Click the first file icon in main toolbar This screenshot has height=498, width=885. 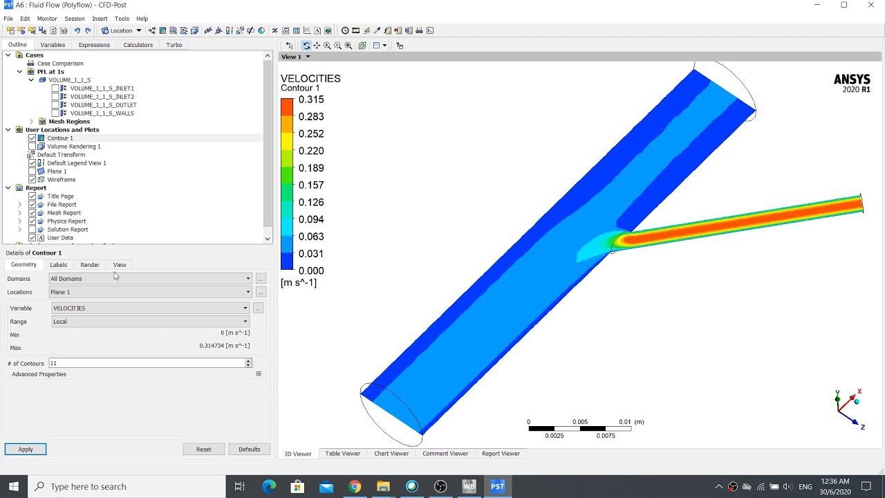10,30
